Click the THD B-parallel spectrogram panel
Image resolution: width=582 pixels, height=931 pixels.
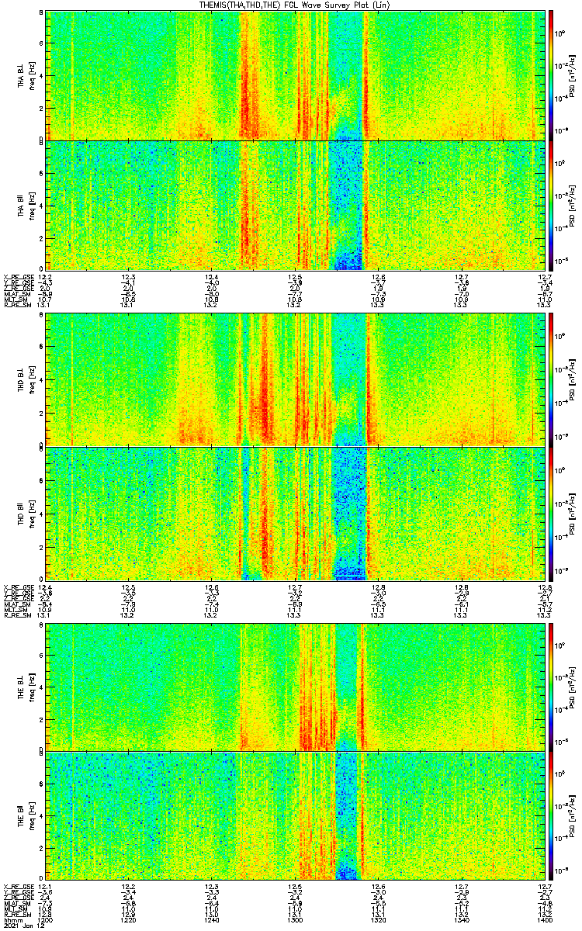(x=295, y=513)
